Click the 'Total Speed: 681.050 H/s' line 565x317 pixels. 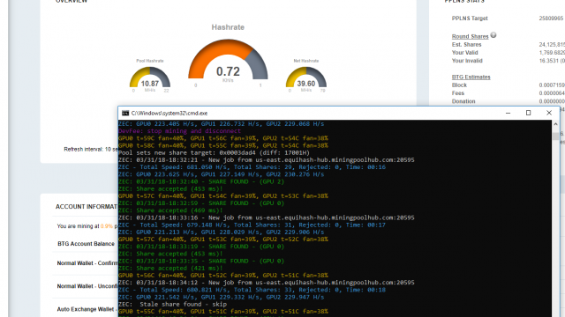[x=252, y=167]
